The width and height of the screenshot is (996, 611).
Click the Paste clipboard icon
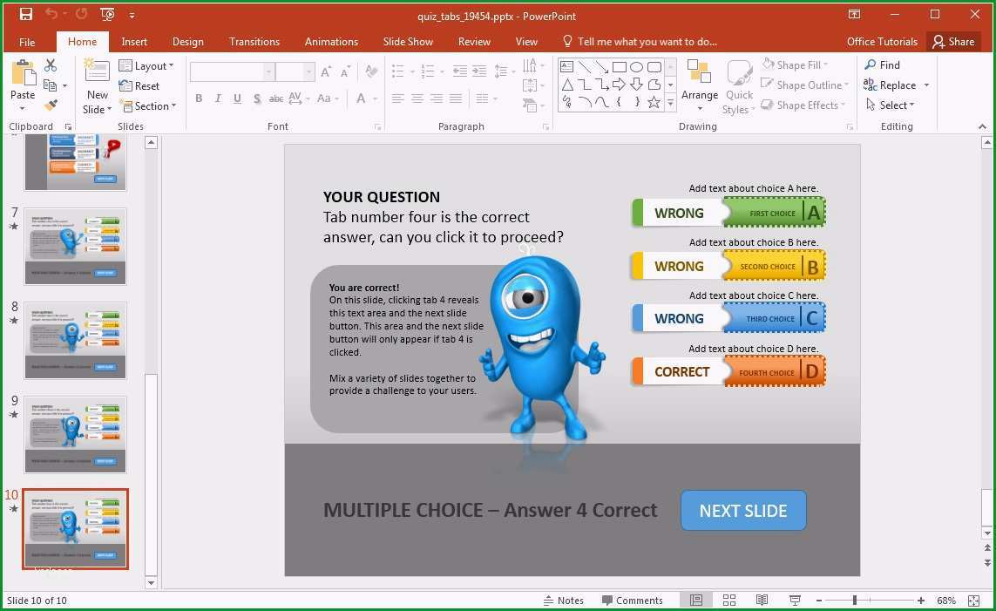23,73
